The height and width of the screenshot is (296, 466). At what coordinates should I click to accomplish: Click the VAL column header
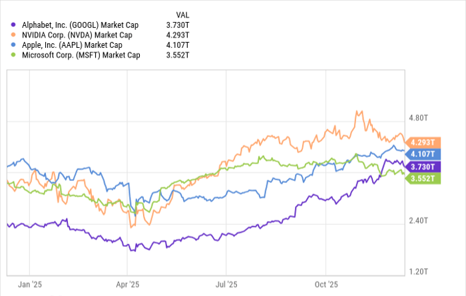tap(182, 14)
